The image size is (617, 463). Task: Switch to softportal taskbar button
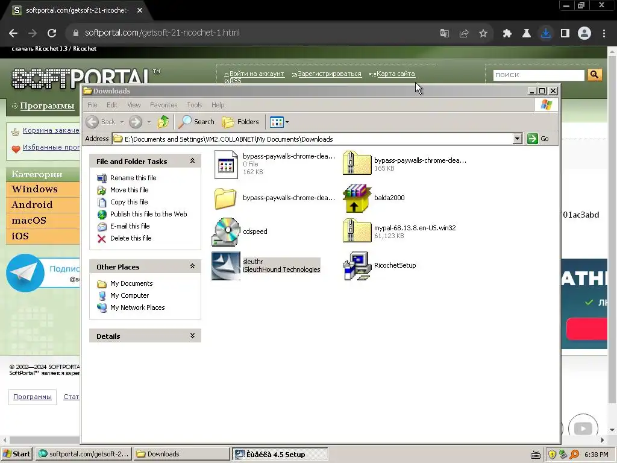coord(83,454)
